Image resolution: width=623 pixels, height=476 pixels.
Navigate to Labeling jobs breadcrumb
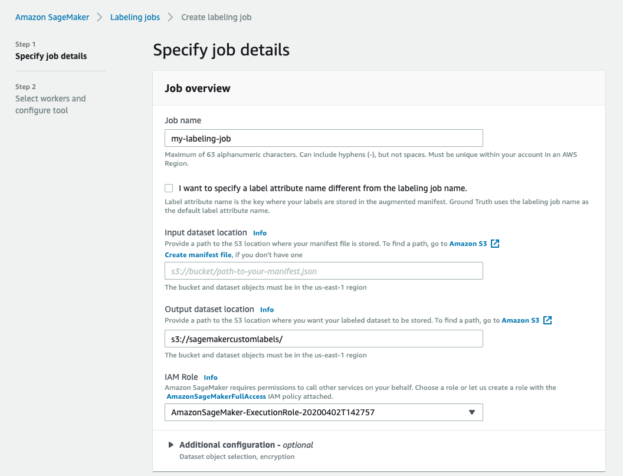click(x=135, y=17)
